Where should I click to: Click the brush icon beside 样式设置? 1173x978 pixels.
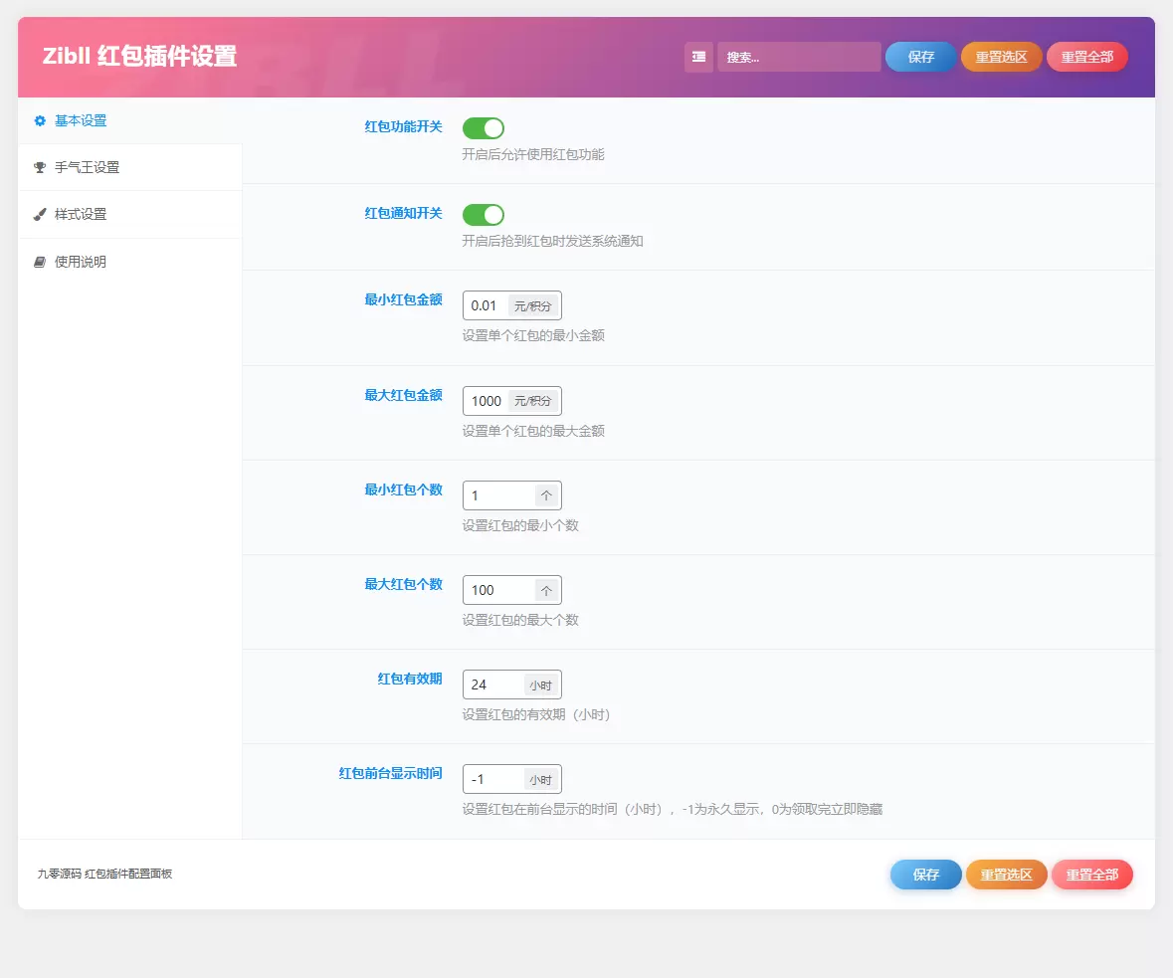41,215
